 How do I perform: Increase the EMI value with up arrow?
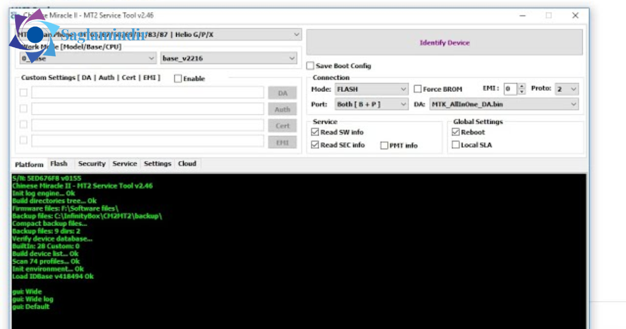[x=522, y=87]
